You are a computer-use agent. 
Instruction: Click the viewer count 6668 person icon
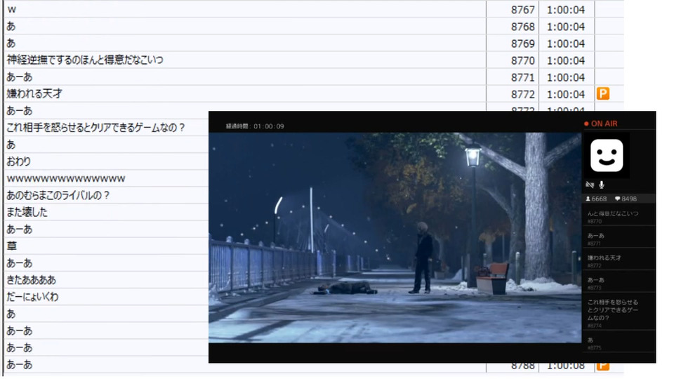pos(588,199)
